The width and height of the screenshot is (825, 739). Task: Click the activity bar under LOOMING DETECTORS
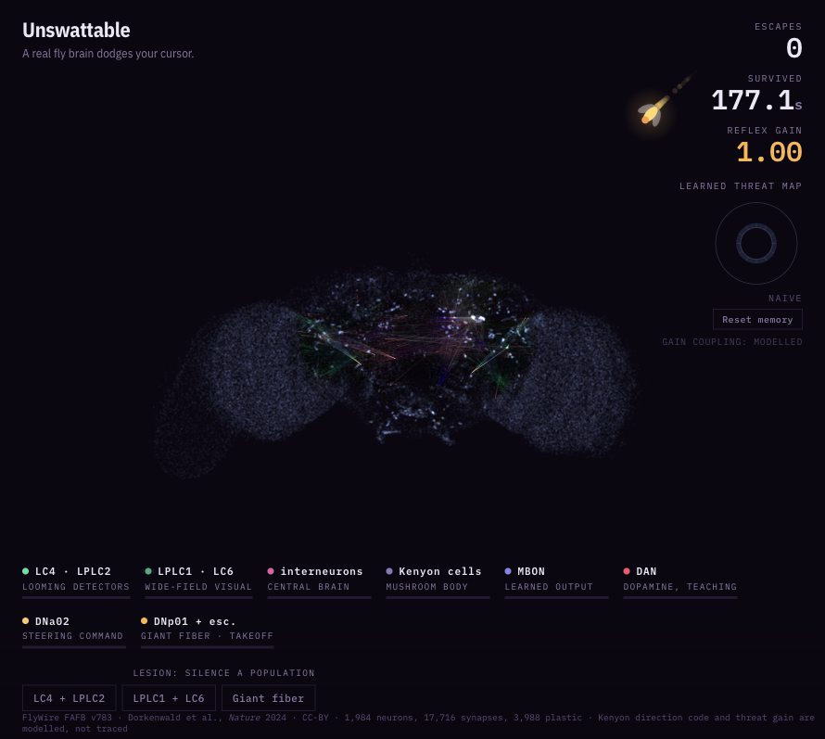pos(76,597)
